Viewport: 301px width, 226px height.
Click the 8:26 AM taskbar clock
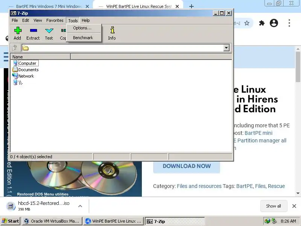tap(288, 221)
